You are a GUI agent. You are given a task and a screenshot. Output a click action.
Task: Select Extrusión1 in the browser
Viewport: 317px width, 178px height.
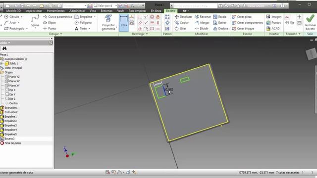click(9, 108)
